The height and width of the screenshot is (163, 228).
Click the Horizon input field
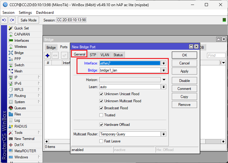click(x=130, y=80)
